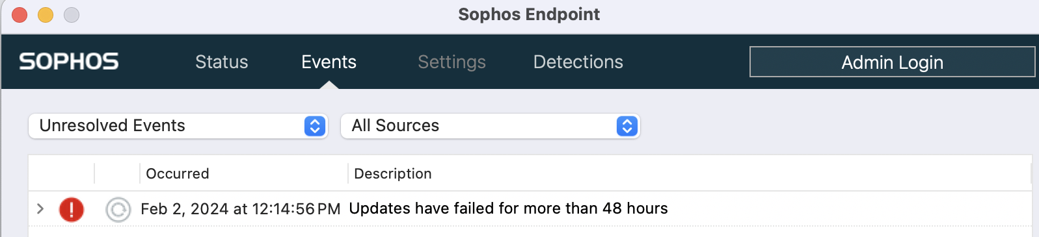Click the Unresolved Events dropdown stepper arrows
Viewport: 1039px width, 237px height.
tap(315, 126)
